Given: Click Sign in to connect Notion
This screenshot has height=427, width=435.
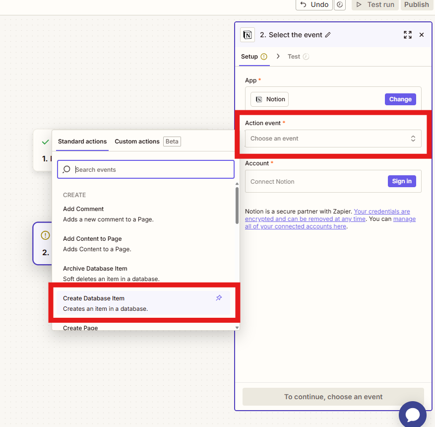Looking at the screenshot, I should pyautogui.click(x=402, y=181).
